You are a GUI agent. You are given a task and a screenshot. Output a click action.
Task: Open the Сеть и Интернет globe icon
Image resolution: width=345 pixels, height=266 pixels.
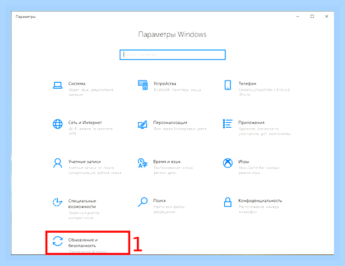pyautogui.click(x=58, y=124)
